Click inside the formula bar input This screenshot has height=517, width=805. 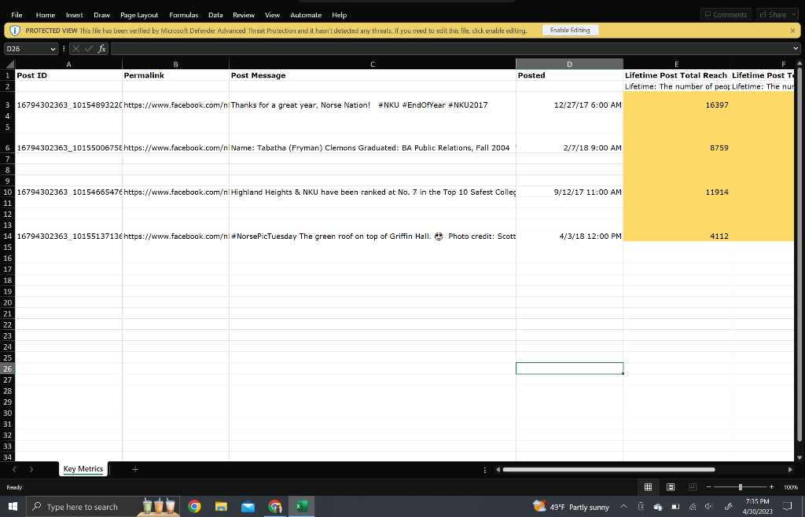pos(450,49)
